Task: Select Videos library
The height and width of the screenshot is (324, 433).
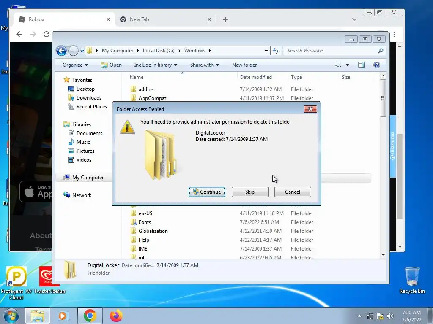Action: pyautogui.click(x=84, y=160)
